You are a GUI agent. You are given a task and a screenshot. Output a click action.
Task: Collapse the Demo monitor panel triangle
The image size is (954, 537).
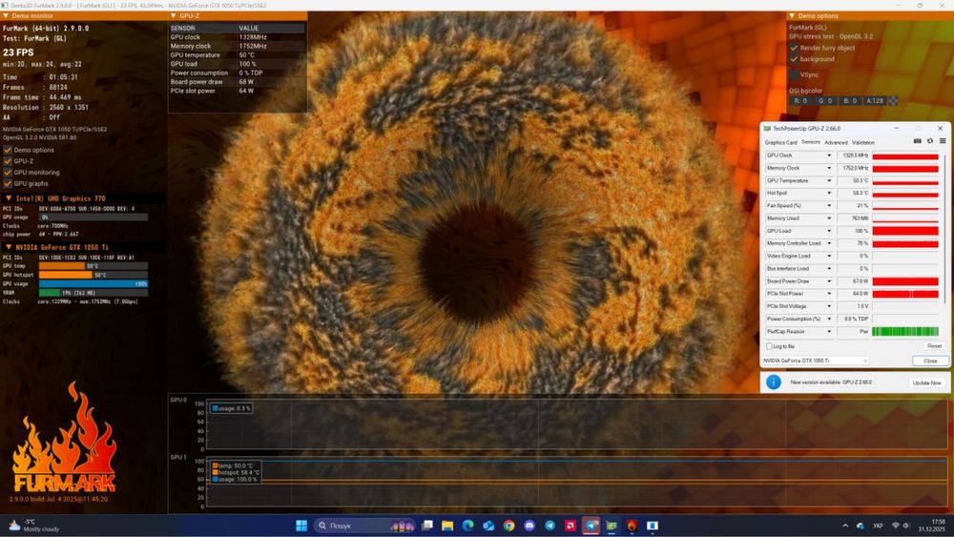click(6, 16)
